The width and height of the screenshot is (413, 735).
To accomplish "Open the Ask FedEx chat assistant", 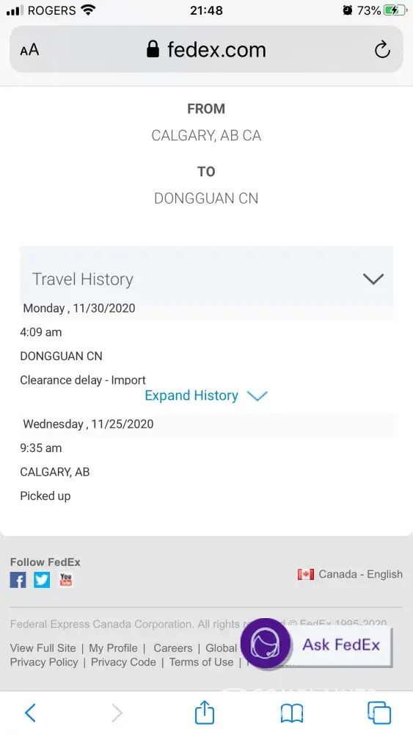I will click(316, 644).
